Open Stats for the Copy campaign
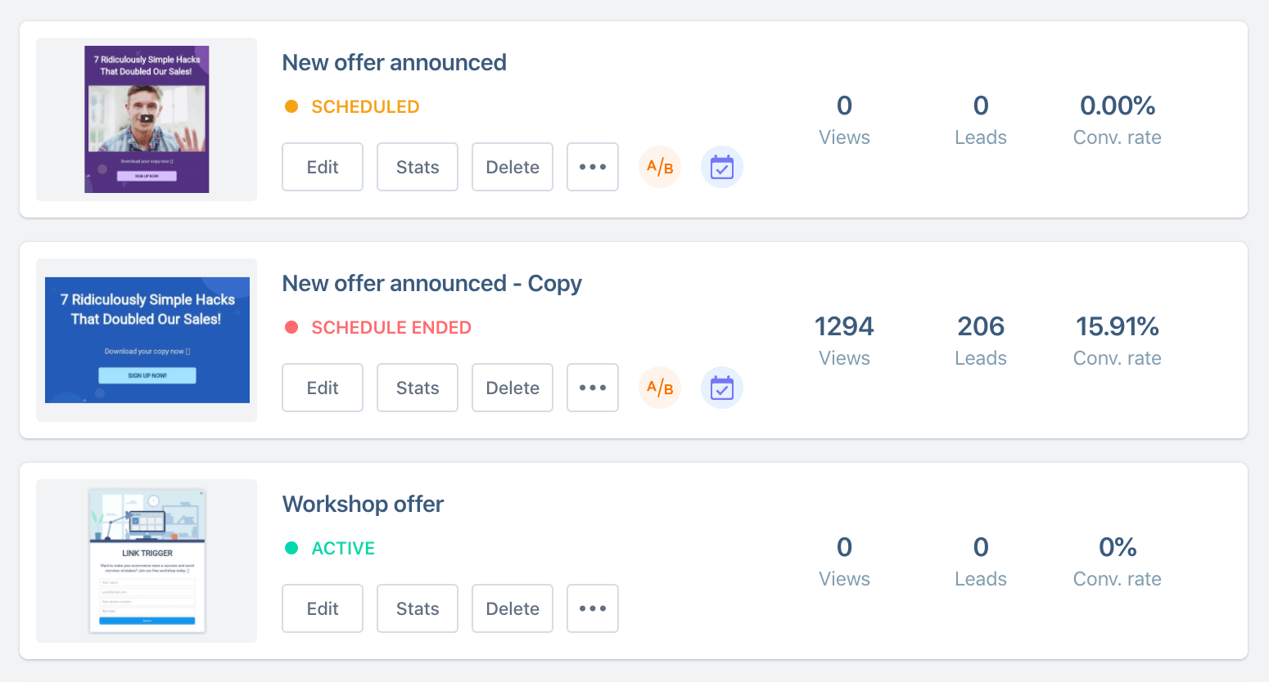The height and width of the screenshot is (682, 1269). 418,388
